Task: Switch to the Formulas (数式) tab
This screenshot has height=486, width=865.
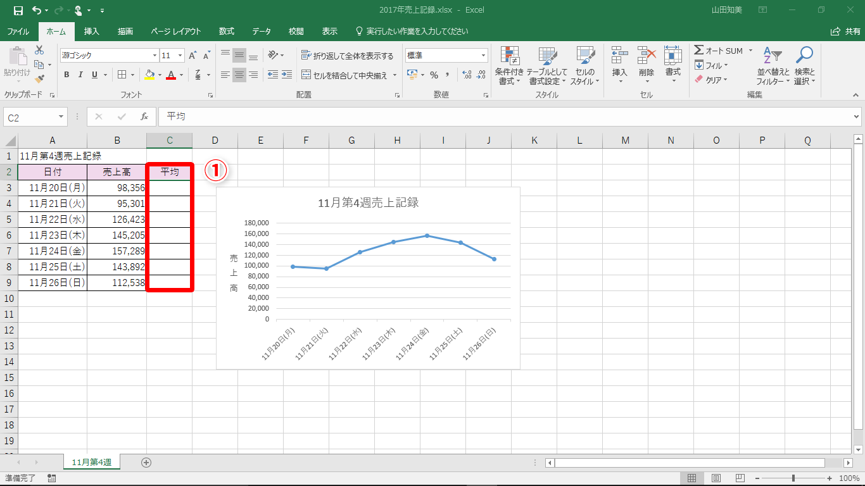Action: click(x=227, y=31)
